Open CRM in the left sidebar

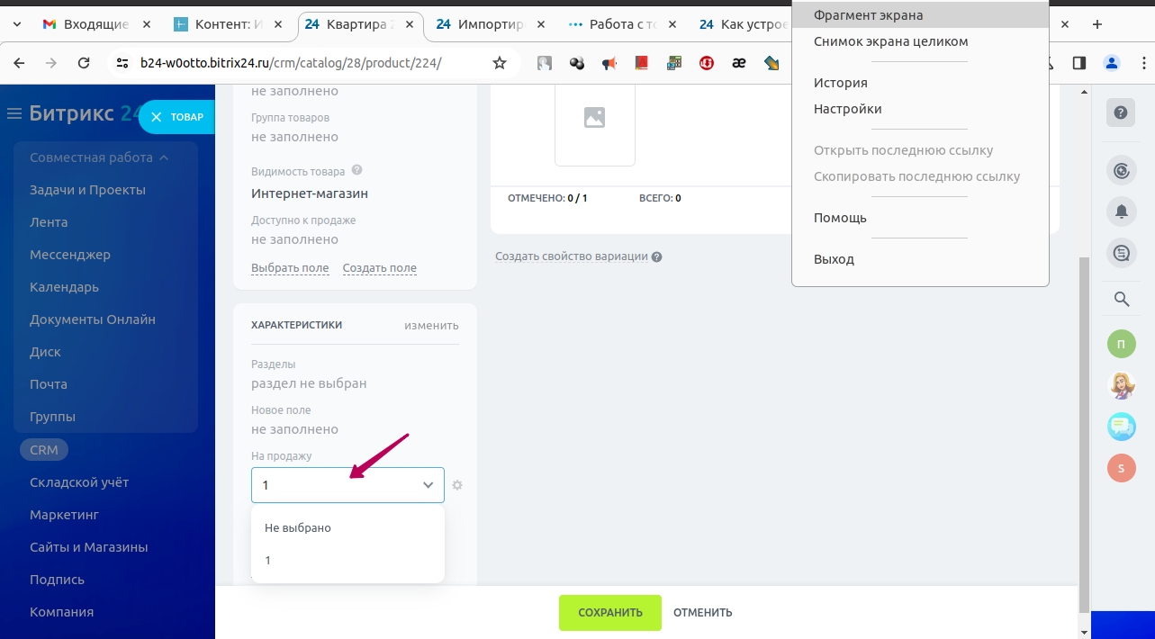(44, 450)
